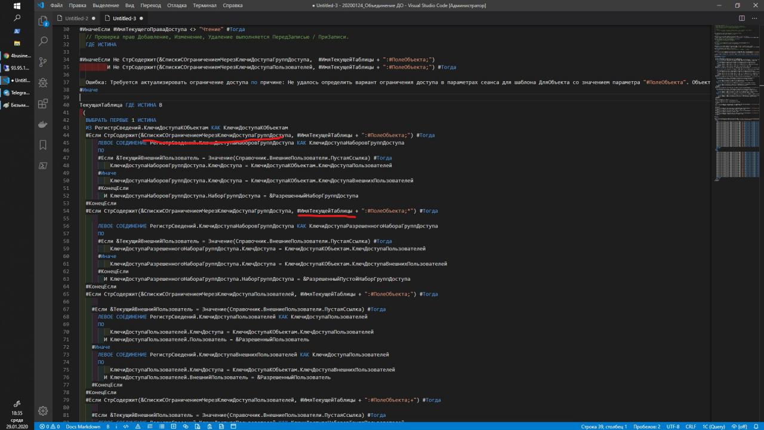The width and height of the screenshot is (764, 430).
Task: Open the Explorer view in the activity bar
Action: coord(43,21)
